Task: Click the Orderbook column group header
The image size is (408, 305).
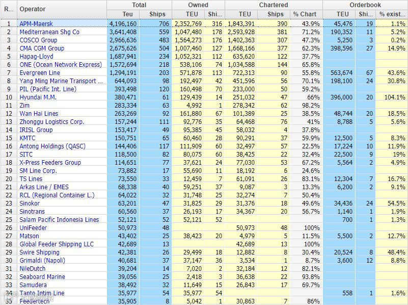Action: click(x=365, y=5)
